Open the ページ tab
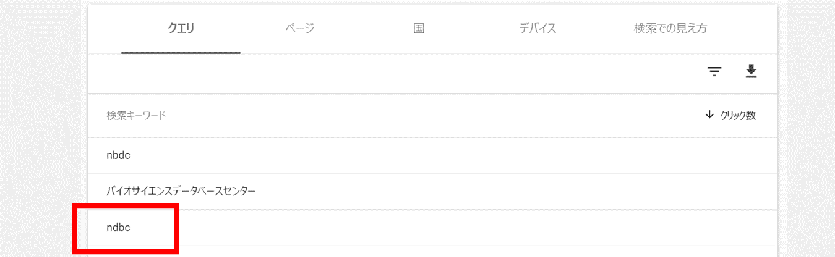 point(300,28)
